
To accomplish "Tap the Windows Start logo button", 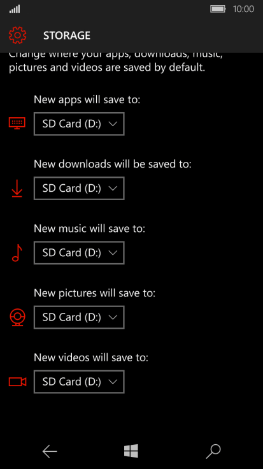I will pos(131,451).
